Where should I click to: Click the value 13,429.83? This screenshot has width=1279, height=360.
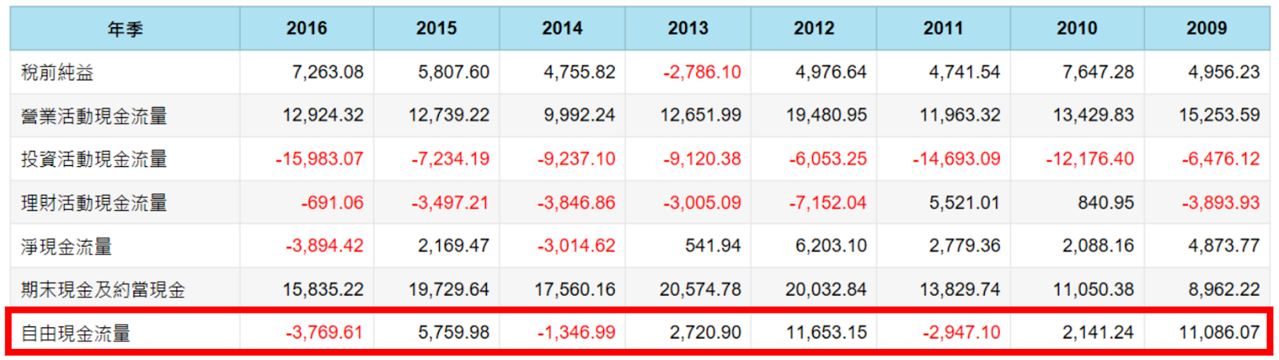click(1094, 116)
